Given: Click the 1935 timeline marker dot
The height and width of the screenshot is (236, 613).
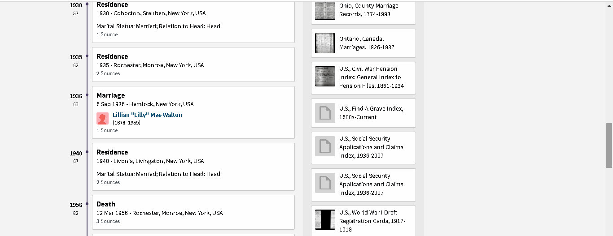Looking at the screenshot, I should tap(87, 56).
